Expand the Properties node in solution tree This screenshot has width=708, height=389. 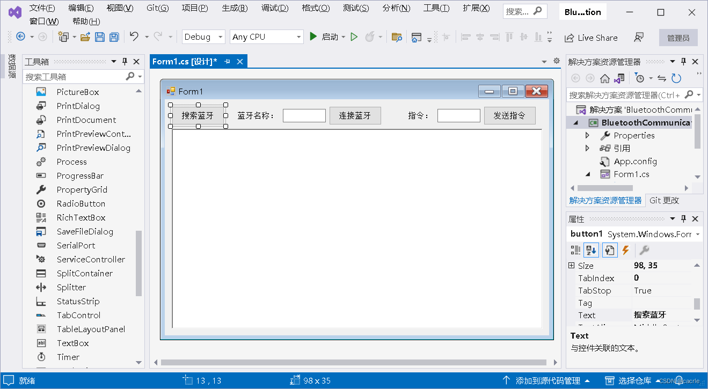pos(587,135)
